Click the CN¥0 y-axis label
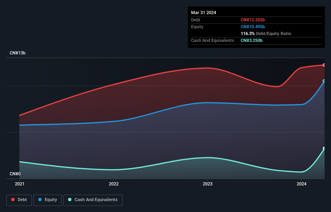Image resolution: width=331 pixels, height=212 pixels. point(15,174)
